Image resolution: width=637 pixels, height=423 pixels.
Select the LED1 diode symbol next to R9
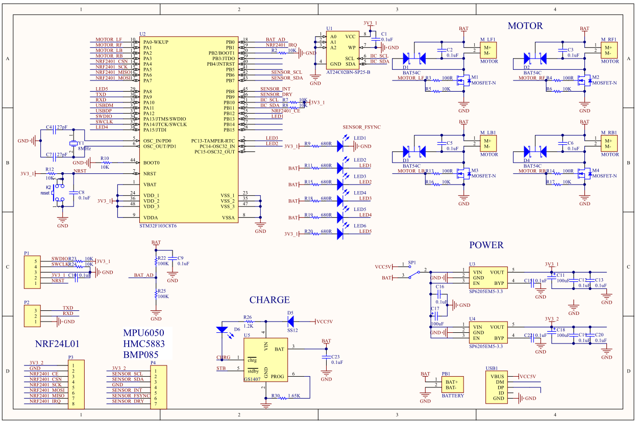[x=340, y=146]
